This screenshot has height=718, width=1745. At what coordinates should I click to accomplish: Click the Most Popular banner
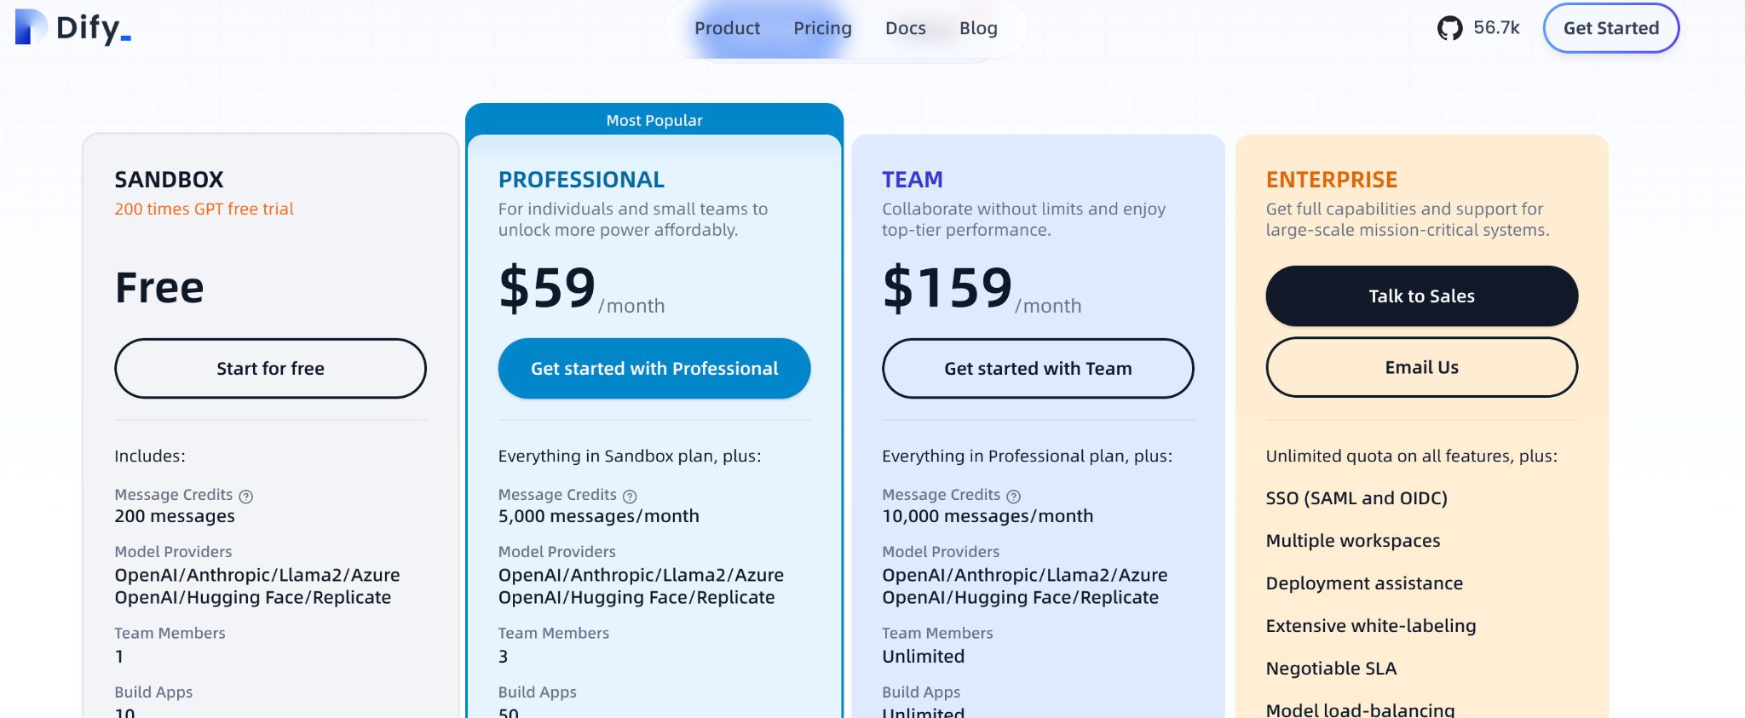[654, 120]
